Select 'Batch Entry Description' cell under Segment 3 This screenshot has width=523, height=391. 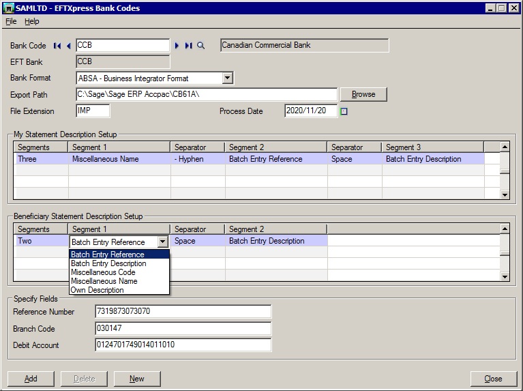coord(433,159)
